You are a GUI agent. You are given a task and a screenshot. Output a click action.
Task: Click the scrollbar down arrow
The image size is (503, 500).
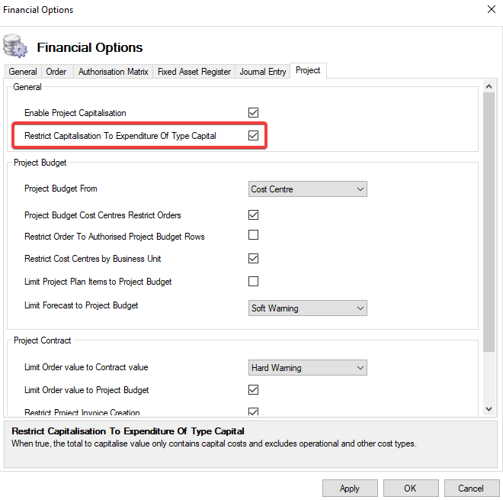click(x=489, y=410)
